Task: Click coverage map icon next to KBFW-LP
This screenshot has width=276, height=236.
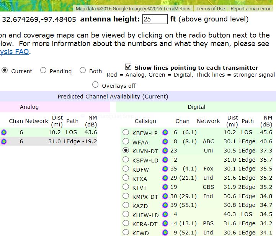Action: click(165, 133)
